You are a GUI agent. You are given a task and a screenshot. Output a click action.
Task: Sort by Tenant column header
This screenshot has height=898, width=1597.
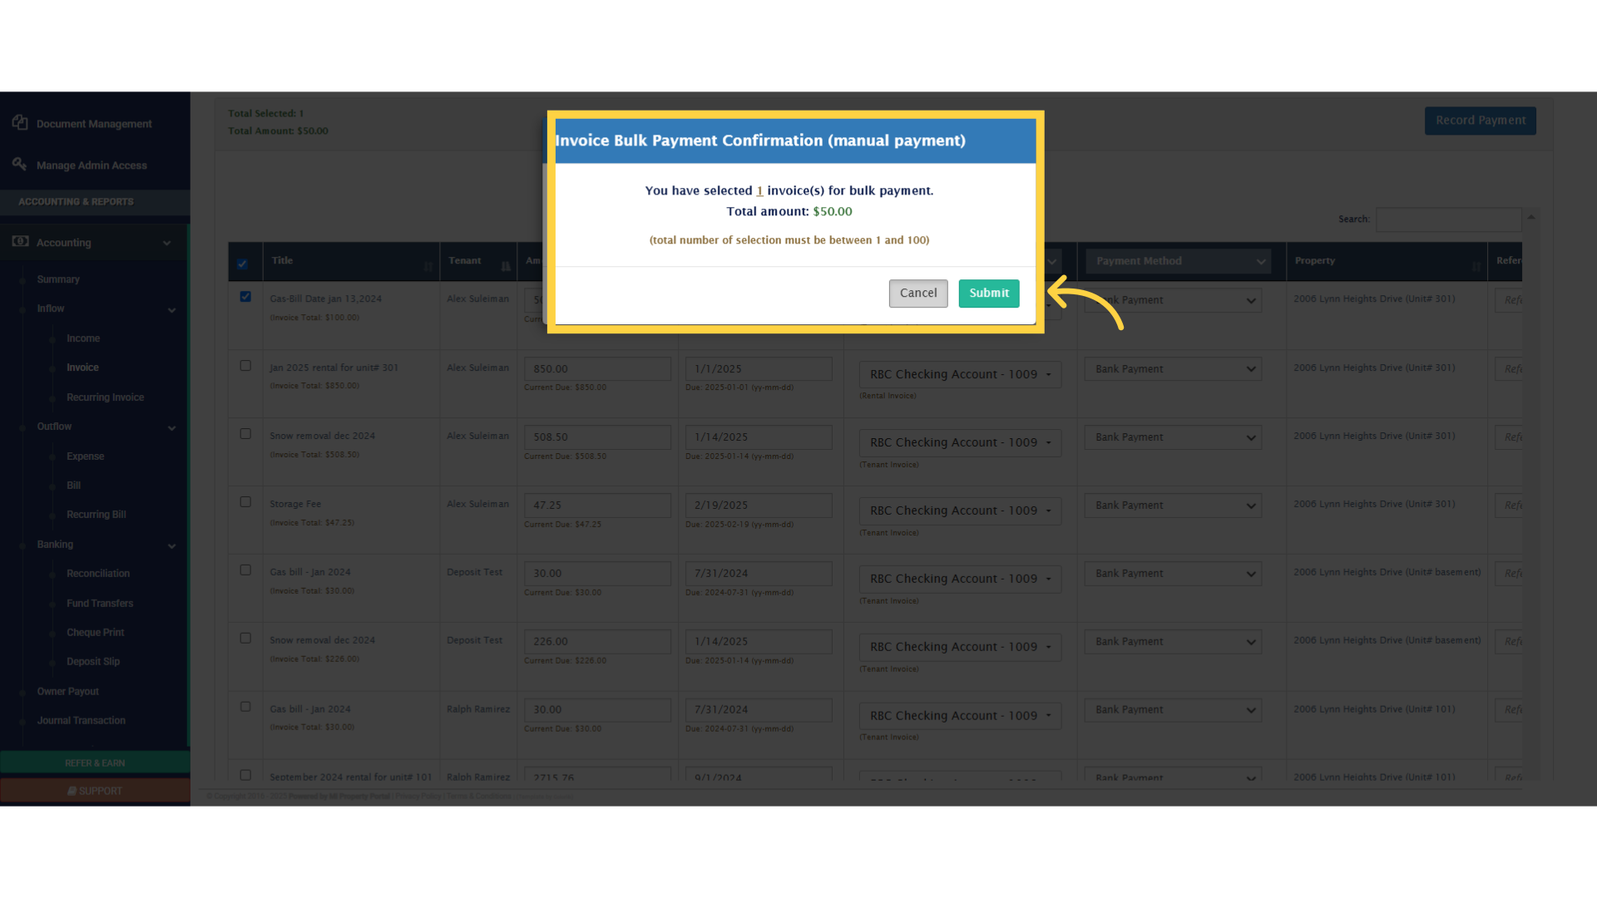point(478,261)
